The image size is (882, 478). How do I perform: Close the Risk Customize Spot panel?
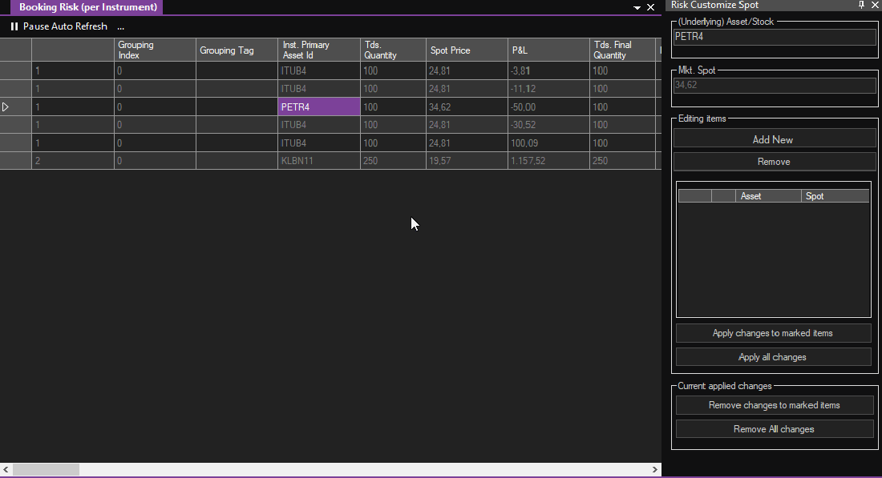tap(875, 5)
